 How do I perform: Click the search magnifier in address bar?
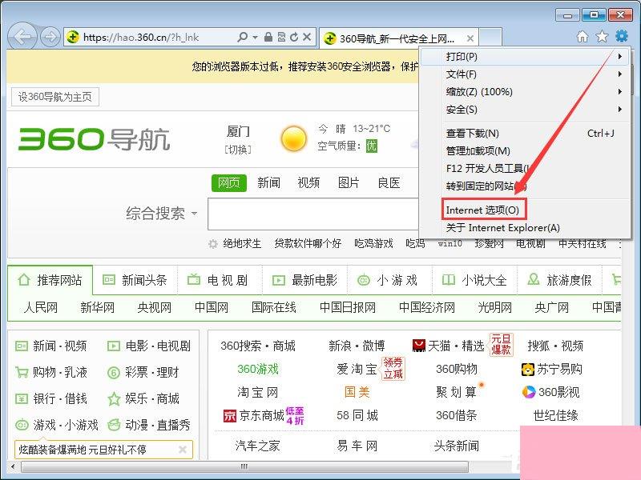coord(243,37)
